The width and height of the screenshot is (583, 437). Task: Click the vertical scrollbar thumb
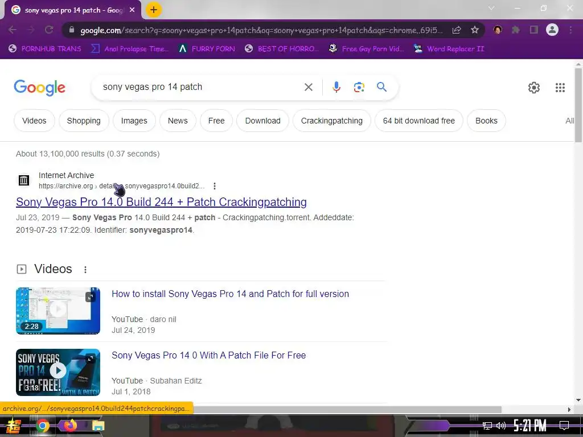point(578,104)
